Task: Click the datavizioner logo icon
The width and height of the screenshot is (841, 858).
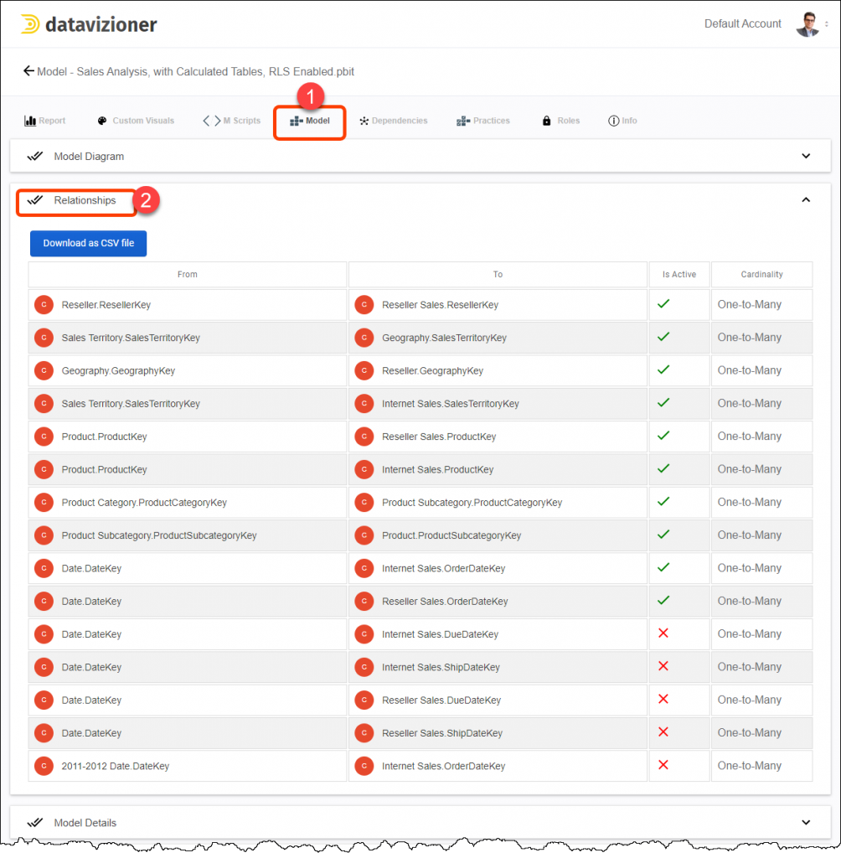Action: tap(29, 24)
